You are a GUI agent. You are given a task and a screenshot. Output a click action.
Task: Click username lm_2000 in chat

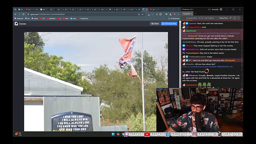click(186, 72)
